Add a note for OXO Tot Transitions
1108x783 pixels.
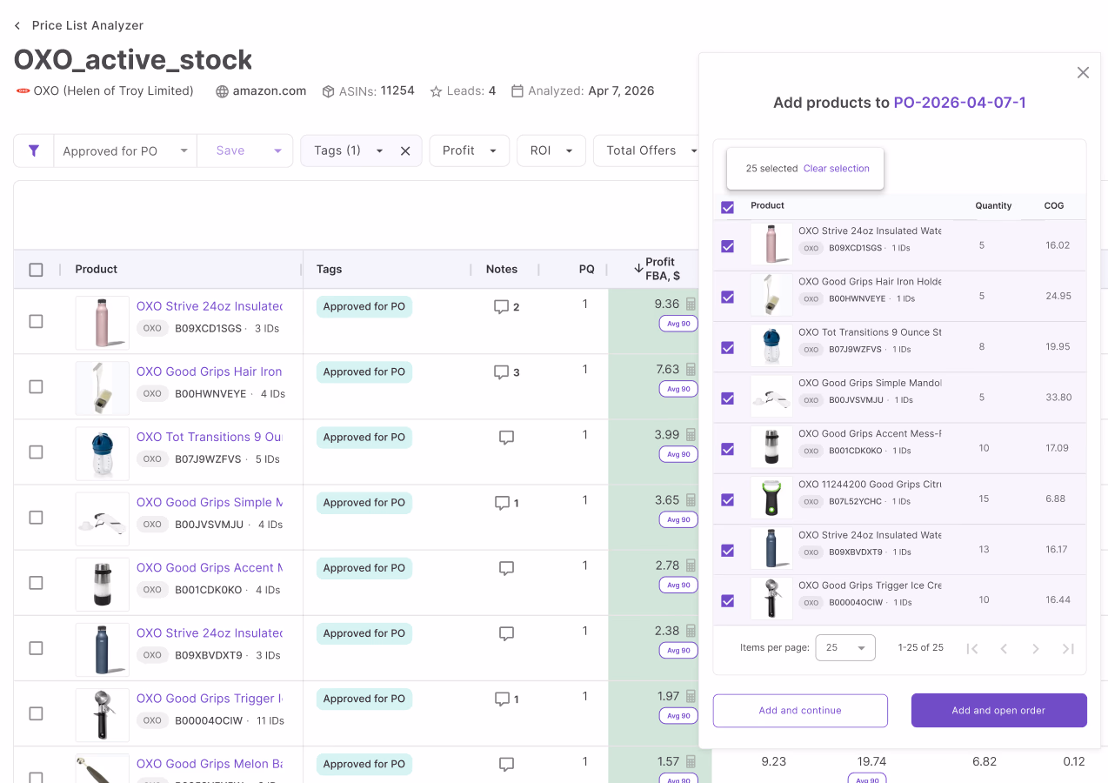506,438
